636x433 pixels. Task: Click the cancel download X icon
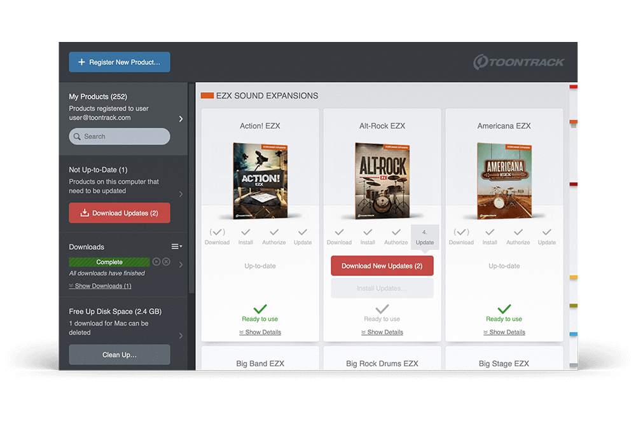(166, 262)
